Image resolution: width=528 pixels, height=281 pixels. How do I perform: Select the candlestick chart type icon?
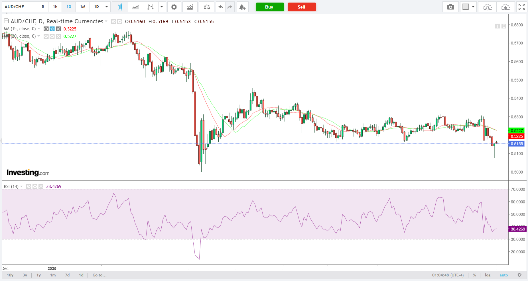[x=120, y=7]
